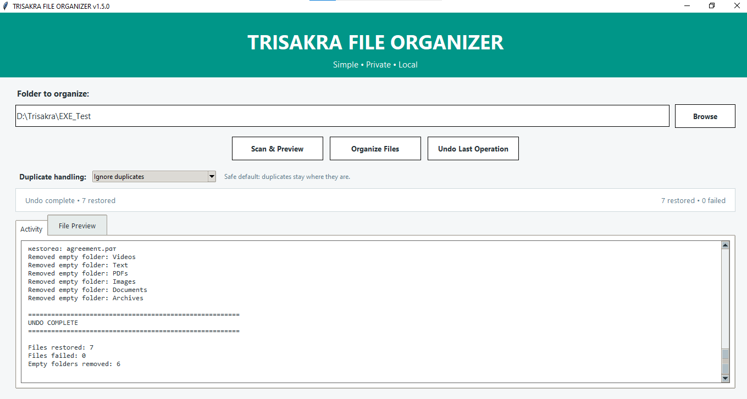747x399 pixels.
Task: Click log line 'Removed empty folder: Archives'
Action: pos(86,298)
